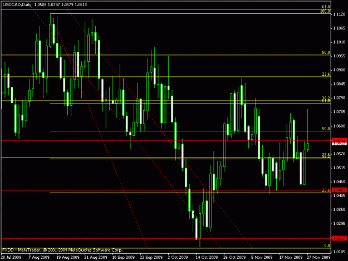Select the 26 Oct 2009 date label
The width and height of the screenshot is (348, 261).
(234, 257)
